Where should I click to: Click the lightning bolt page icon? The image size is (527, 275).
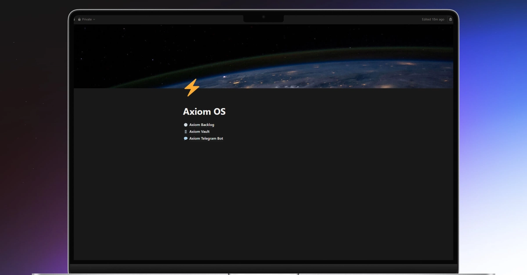coord(191,88)
